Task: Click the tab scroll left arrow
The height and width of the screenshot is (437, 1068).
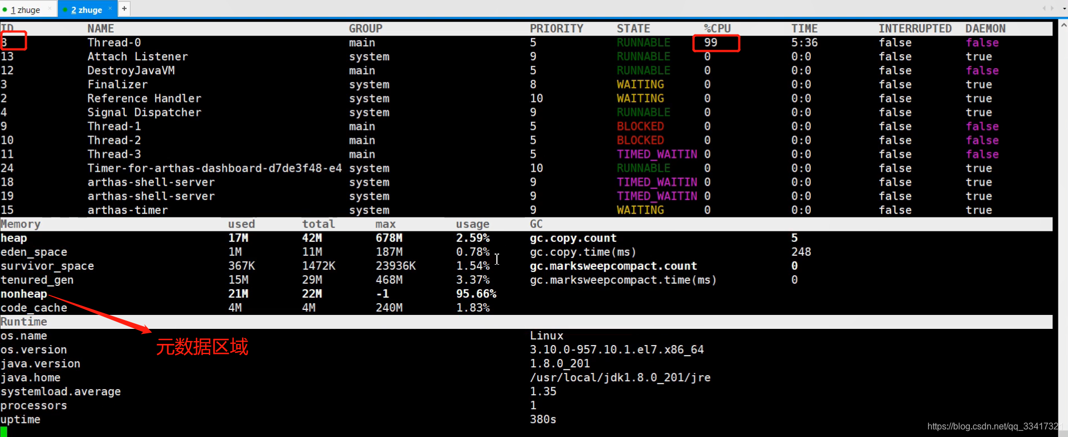Action: tap(1044, 8)
